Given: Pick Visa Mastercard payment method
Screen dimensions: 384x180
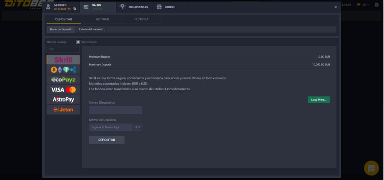Looking at the screenshot, I should (63, 90).
